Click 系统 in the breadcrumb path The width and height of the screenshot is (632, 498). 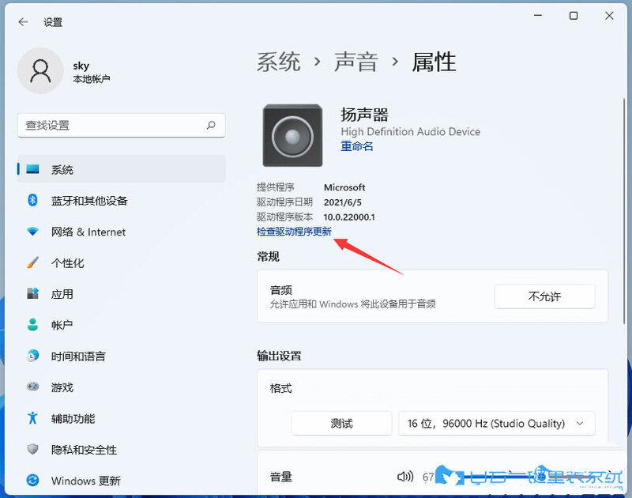(x=278, y=62)
